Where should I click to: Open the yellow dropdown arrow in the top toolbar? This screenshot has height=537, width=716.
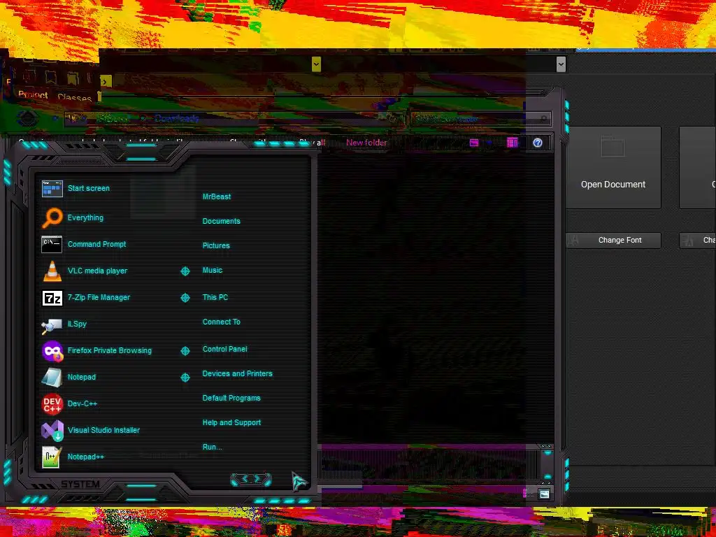coord(316,64)
